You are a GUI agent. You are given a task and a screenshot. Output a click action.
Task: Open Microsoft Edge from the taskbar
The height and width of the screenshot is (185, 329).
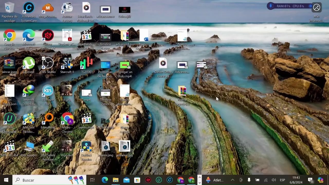(105, 180)
